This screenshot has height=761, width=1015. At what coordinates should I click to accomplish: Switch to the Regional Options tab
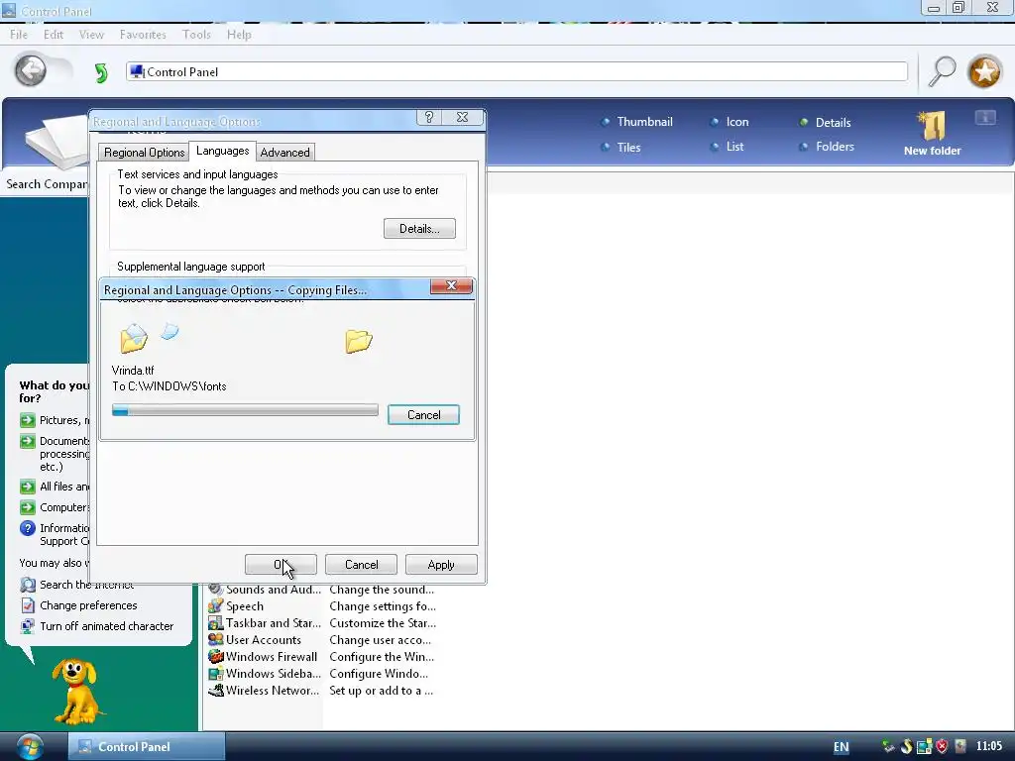[145, 152]
